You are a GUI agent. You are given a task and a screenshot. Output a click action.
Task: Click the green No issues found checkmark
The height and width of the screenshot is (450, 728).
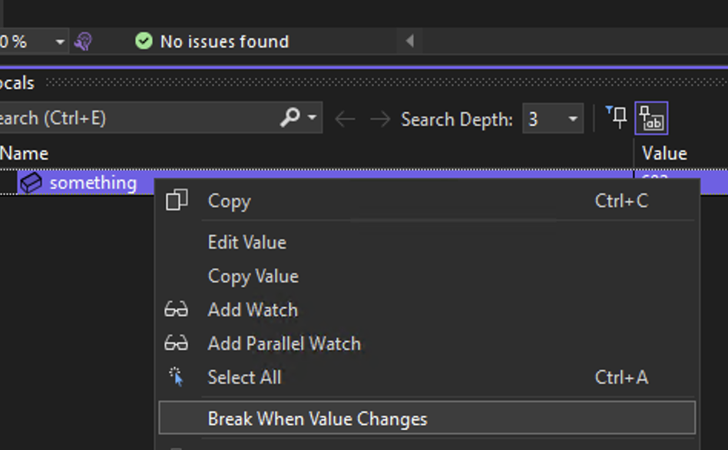(144, 41)
